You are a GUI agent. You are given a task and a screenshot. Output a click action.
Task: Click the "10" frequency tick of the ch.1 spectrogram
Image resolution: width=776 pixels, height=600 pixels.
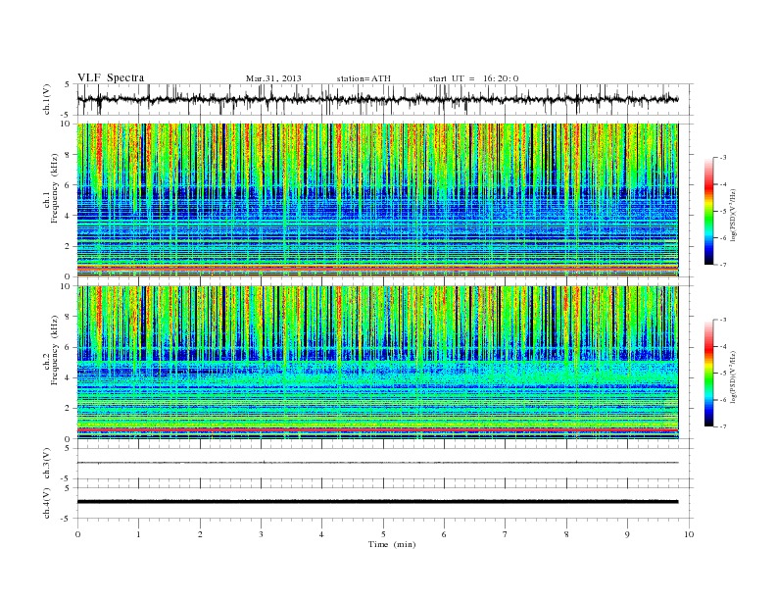click(66, 124)
